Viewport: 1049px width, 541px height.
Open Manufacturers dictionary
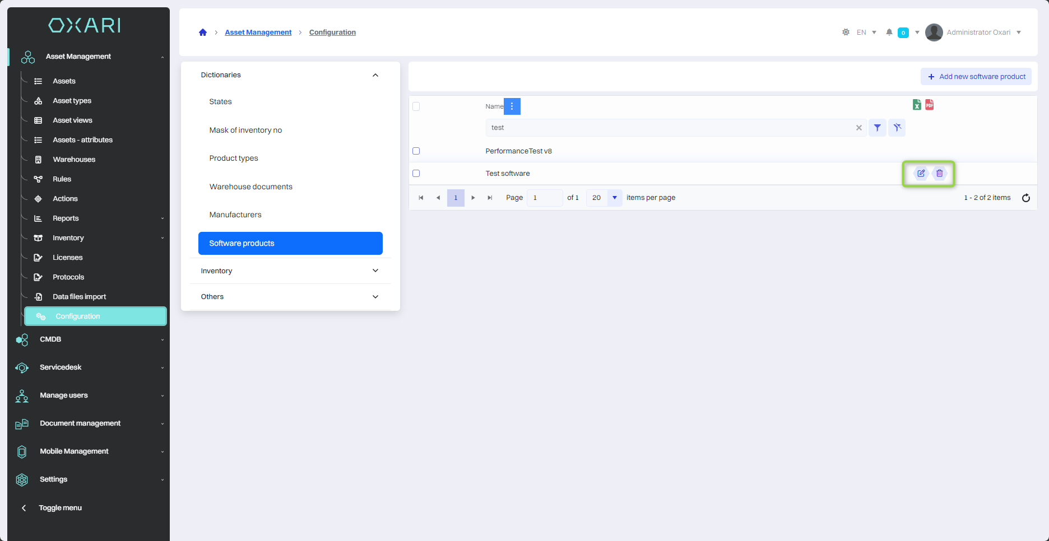coord(235,215)
